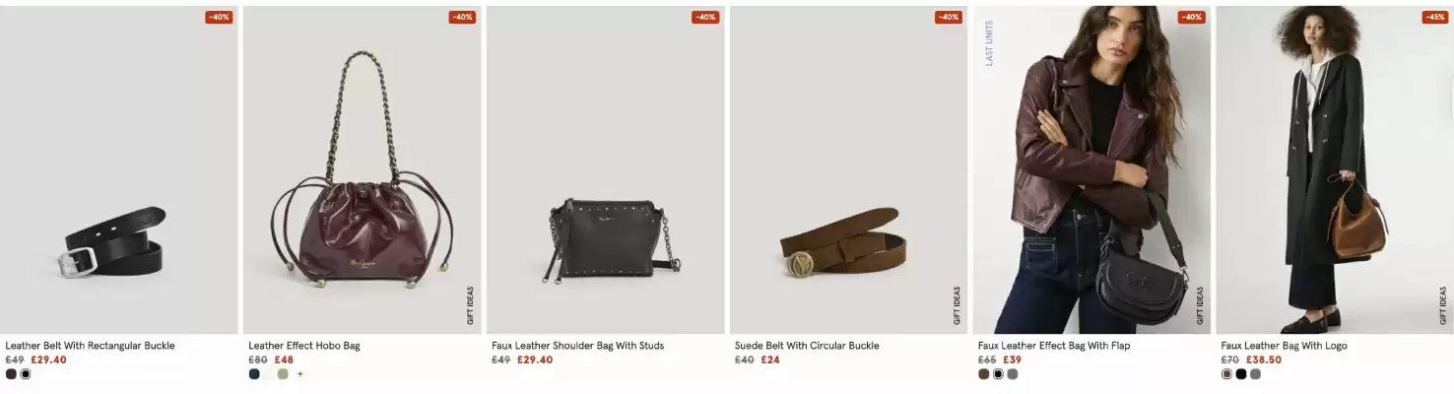Open Faux Leather Shoulder Bag With Studs link

[x=577, y=346]
